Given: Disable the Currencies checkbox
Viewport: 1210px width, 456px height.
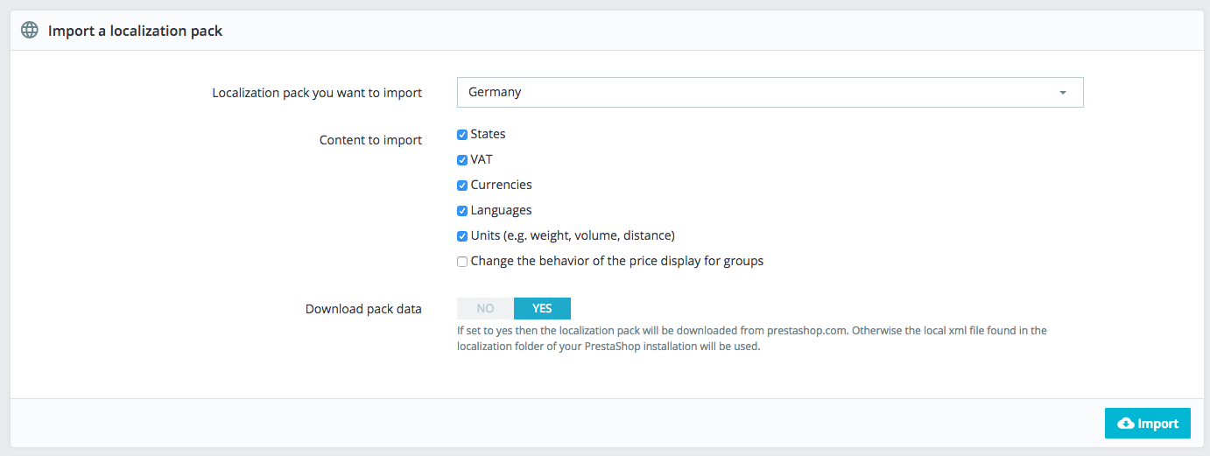Looking at the screenshot, I should tap(462, 186).
